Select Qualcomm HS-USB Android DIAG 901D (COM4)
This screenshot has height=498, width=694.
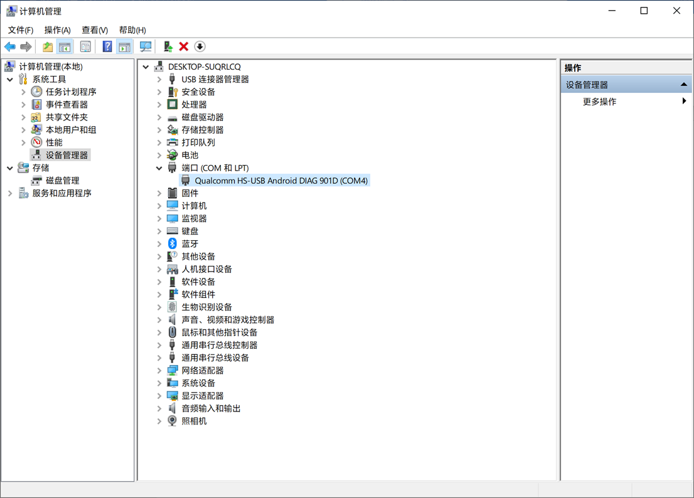pos(281,181)
